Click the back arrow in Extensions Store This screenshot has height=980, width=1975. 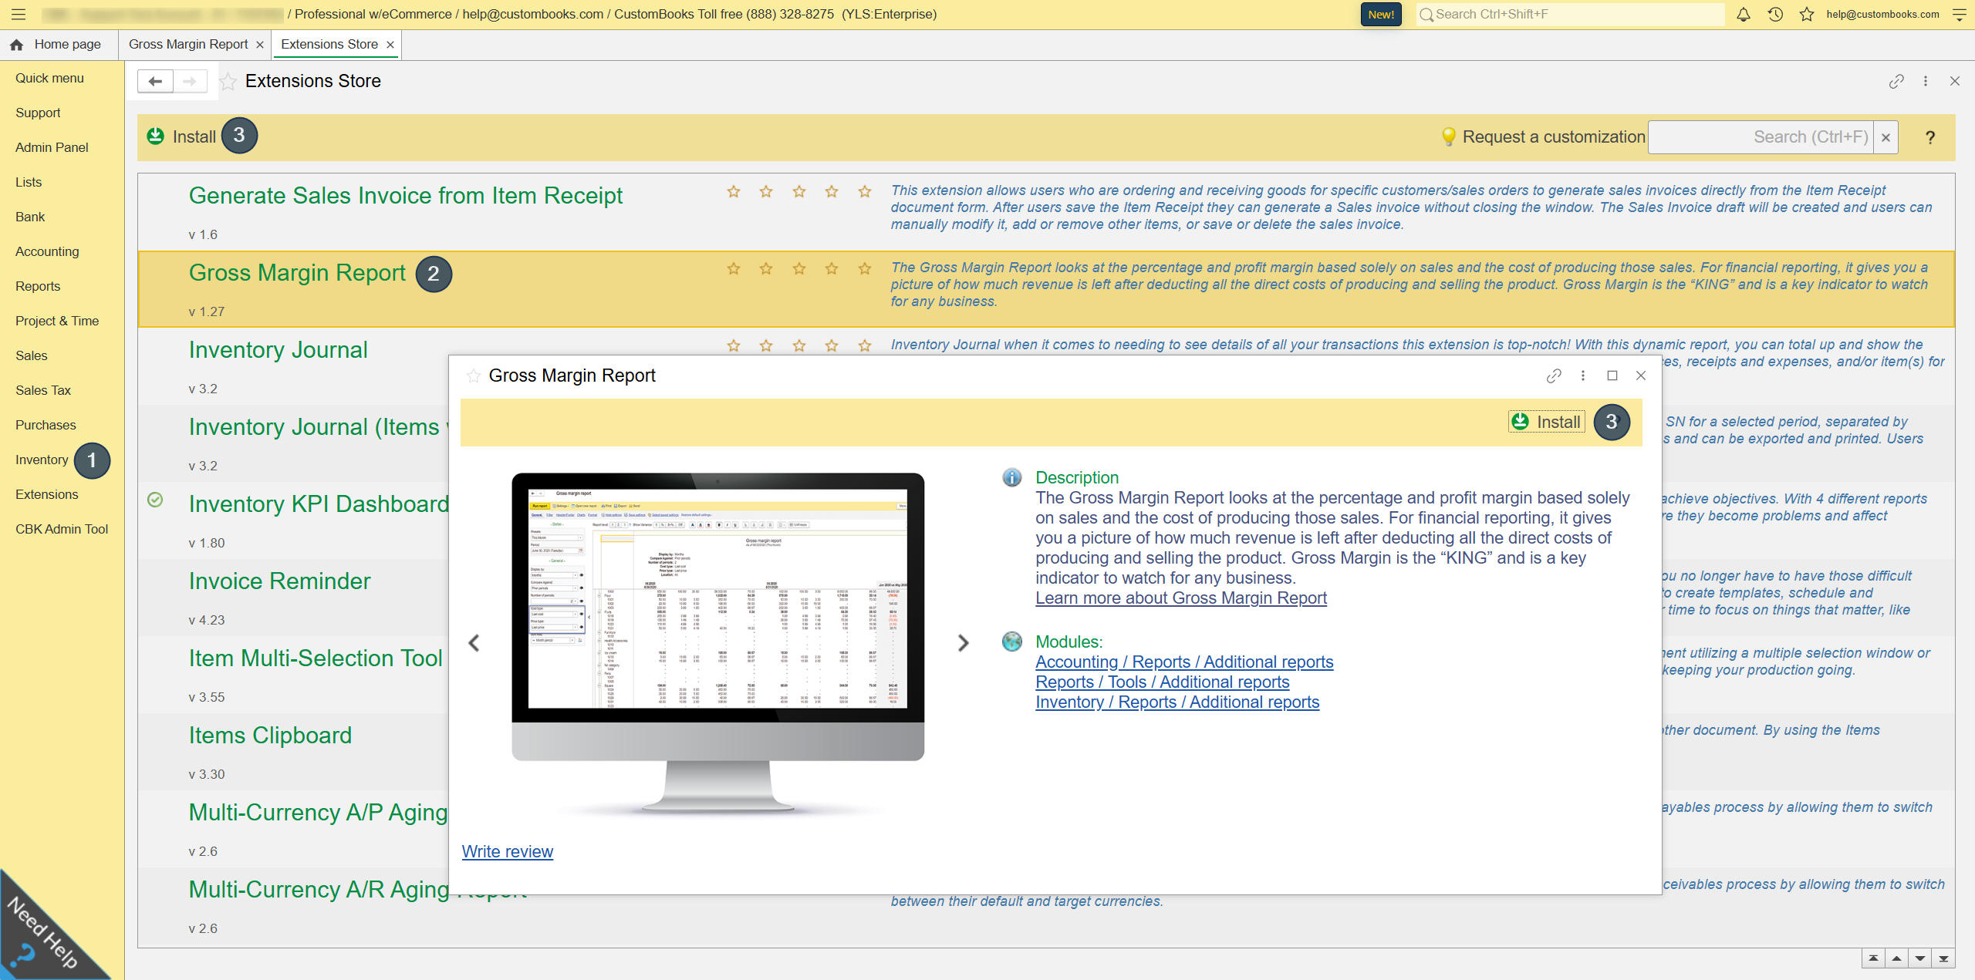coord(155,81)
